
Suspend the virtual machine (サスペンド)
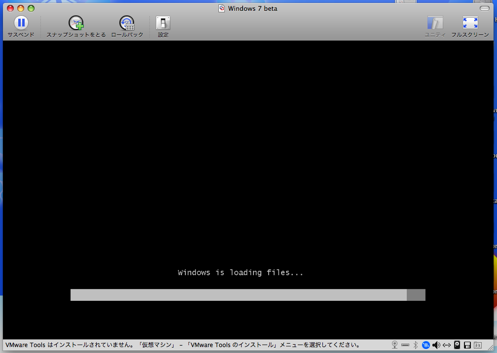[x=21, y=27]
